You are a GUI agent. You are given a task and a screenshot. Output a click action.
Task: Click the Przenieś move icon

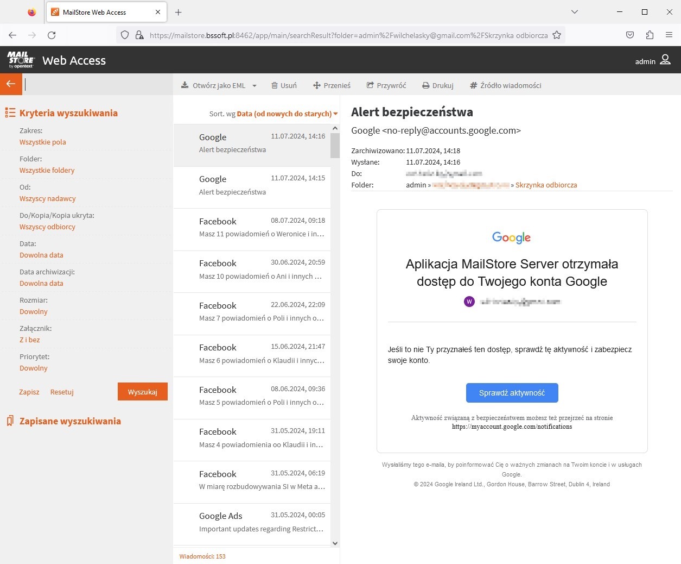[317, 85]
